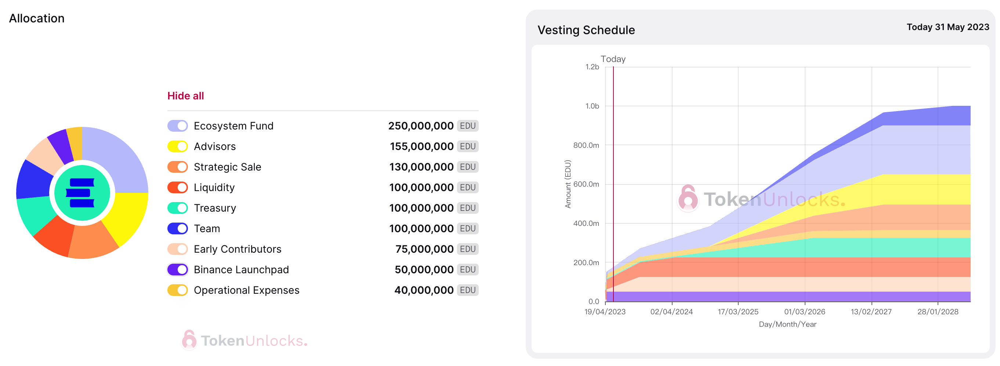
Task: Click the 1.0b y-axis label
Action: coord(592,106)
